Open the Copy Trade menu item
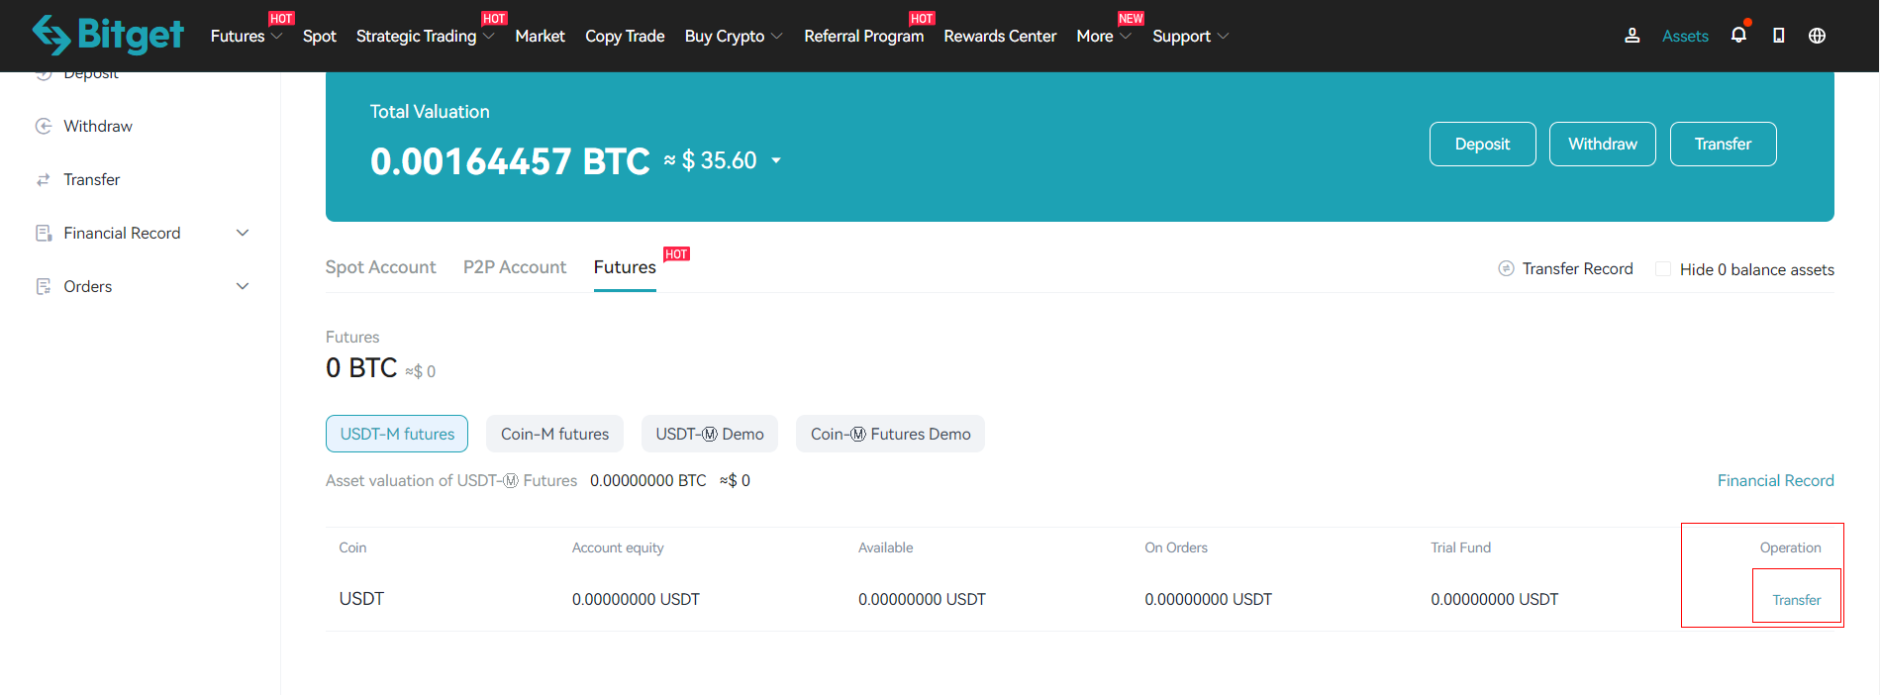Viewport: 1880px width, 695px height. (x=625, y=36)
